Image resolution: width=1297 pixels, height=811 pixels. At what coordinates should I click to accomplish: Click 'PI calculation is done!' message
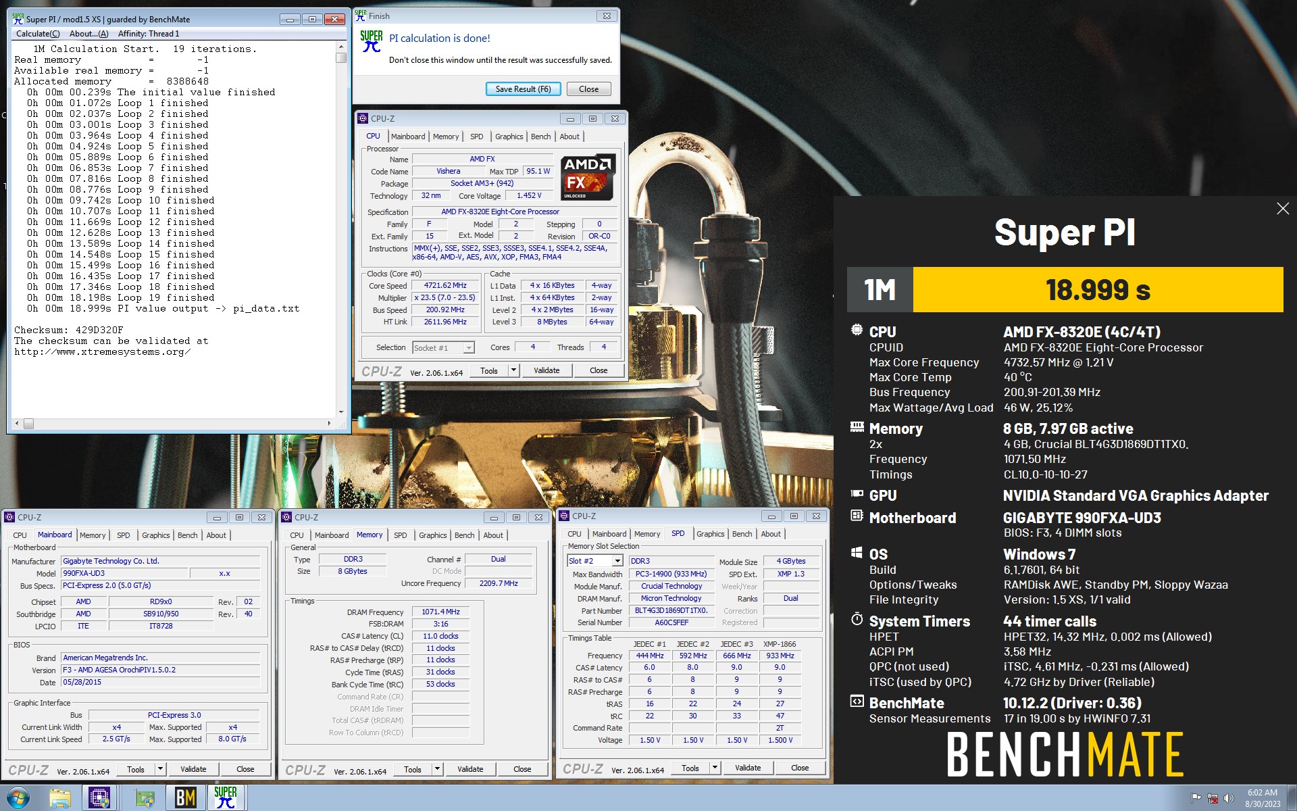pos(440,39)
